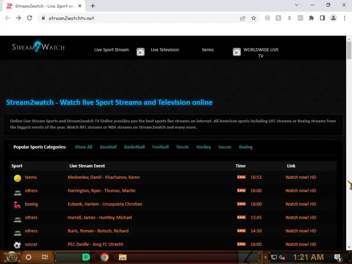
Task: Click the FC extension icon
Action: click(300, 18)
